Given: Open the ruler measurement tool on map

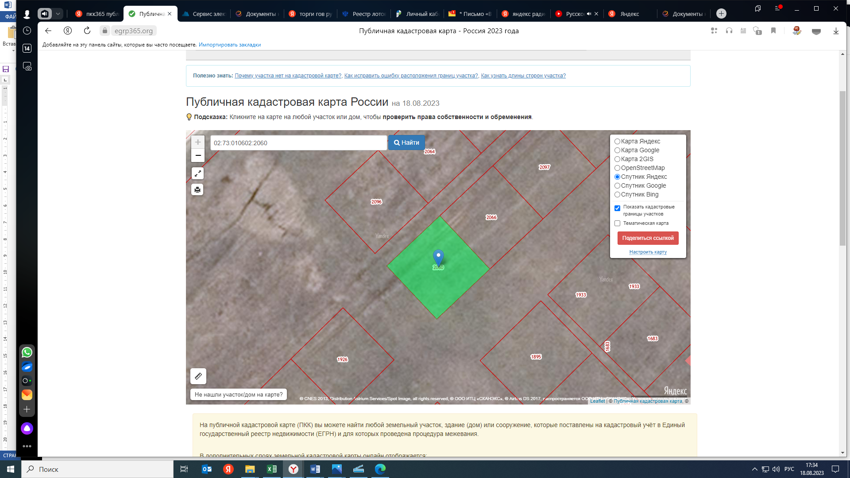Looking at the screenshot, I should [x=198, y=376].
